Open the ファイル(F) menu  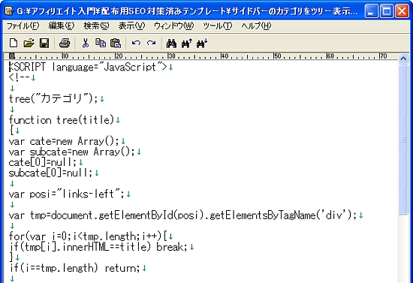23,26
